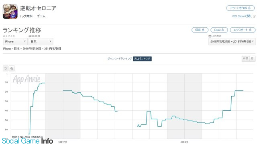Click the エクスポート button

(243, 30)
